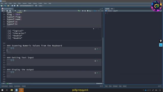
Task: Expand the Knit options dropdown
Action: 23,11
